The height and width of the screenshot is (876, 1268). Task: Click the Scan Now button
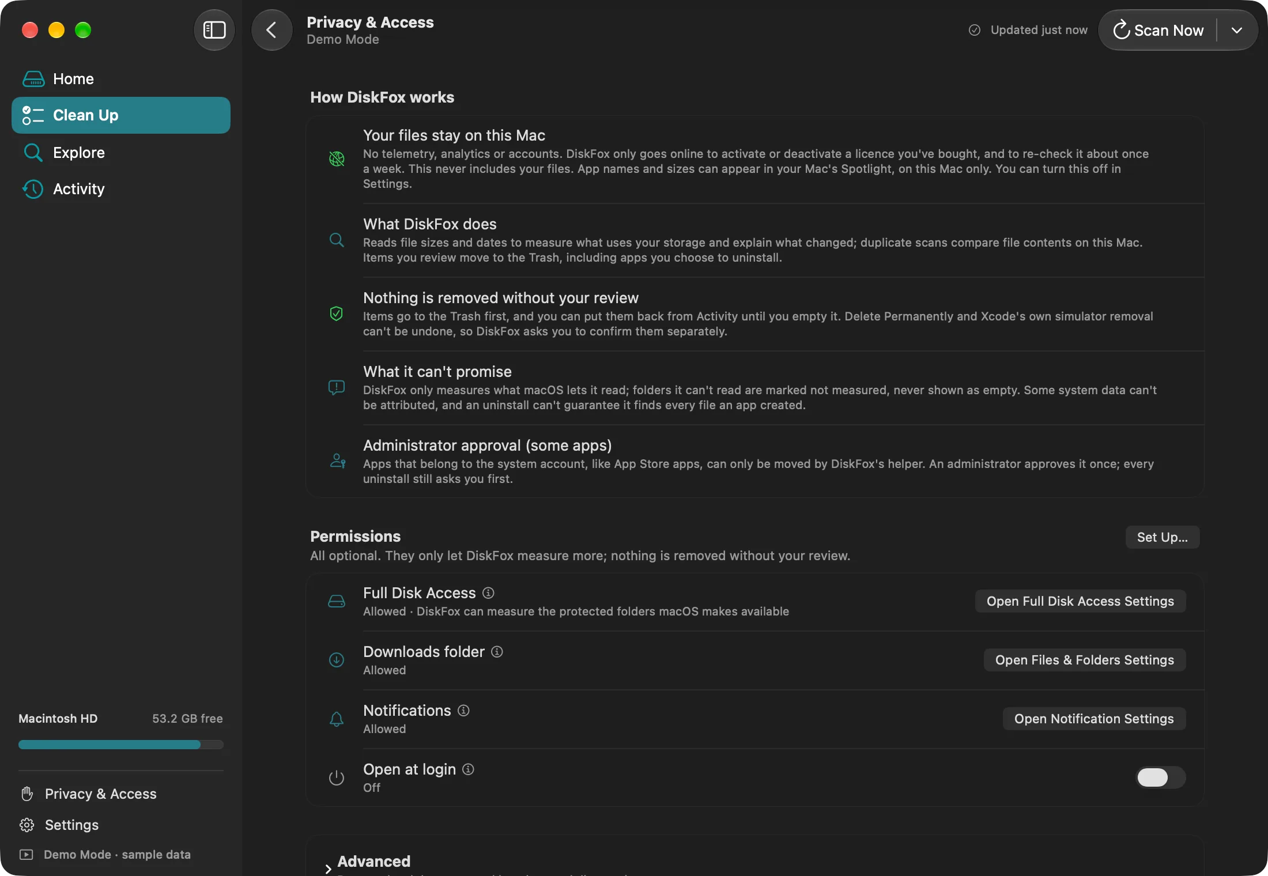[1158, 30]
